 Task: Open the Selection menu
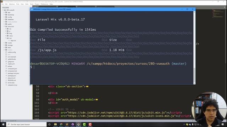(x=12, y=4)
